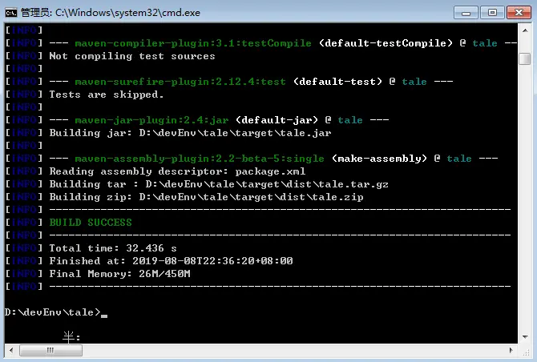Image resolution: width=537 pixels, height=362 pixels.
Task: Click 'maven-compiler-plugin:3.1:testCompile' text
Action: [x=193, y=43]
